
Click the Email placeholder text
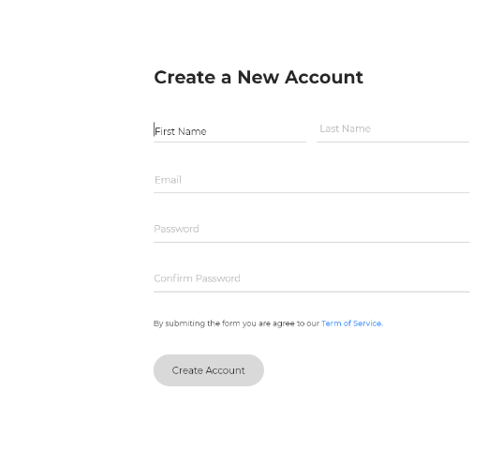tap(168, 180)
